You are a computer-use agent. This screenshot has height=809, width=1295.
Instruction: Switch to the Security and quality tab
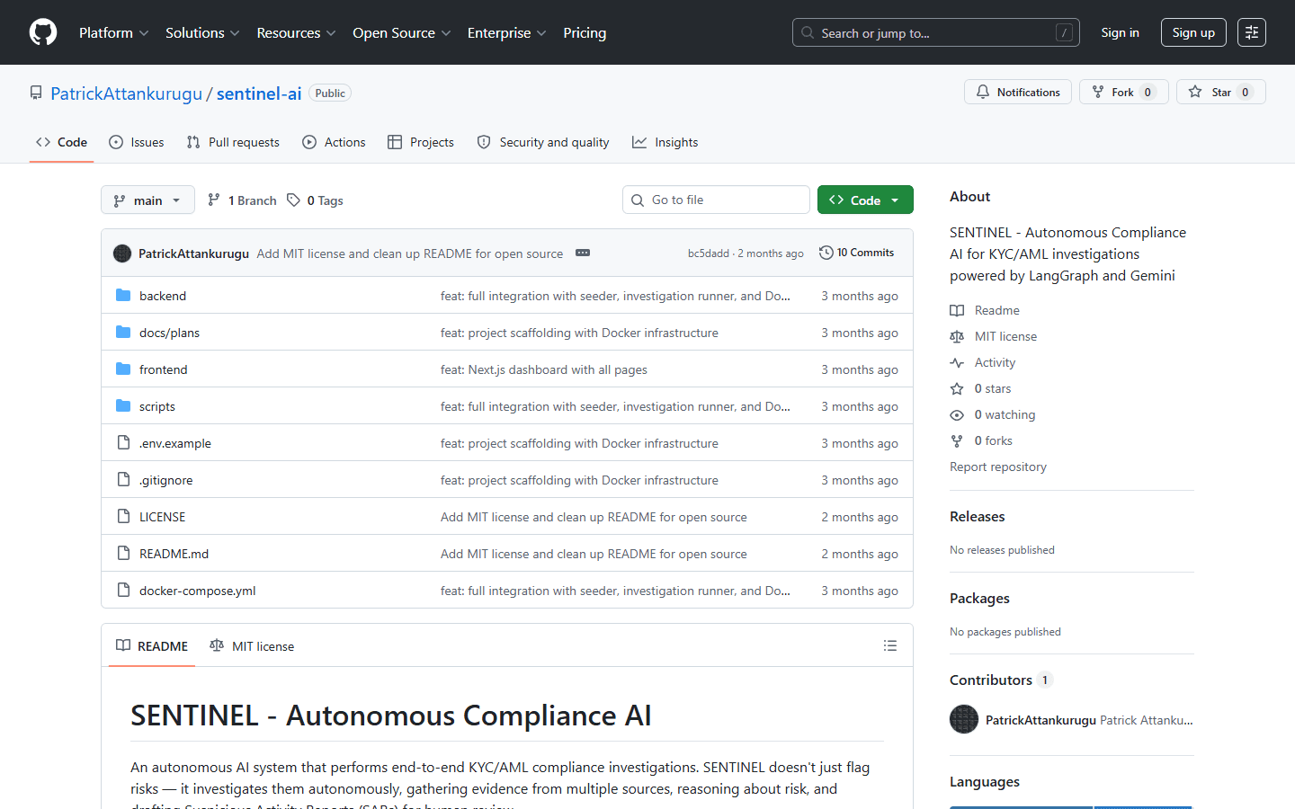tap(542, 142)
